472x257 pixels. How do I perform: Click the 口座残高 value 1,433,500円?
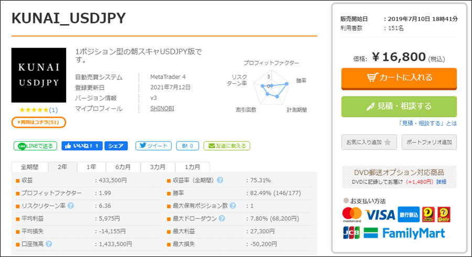pos(115,244)
